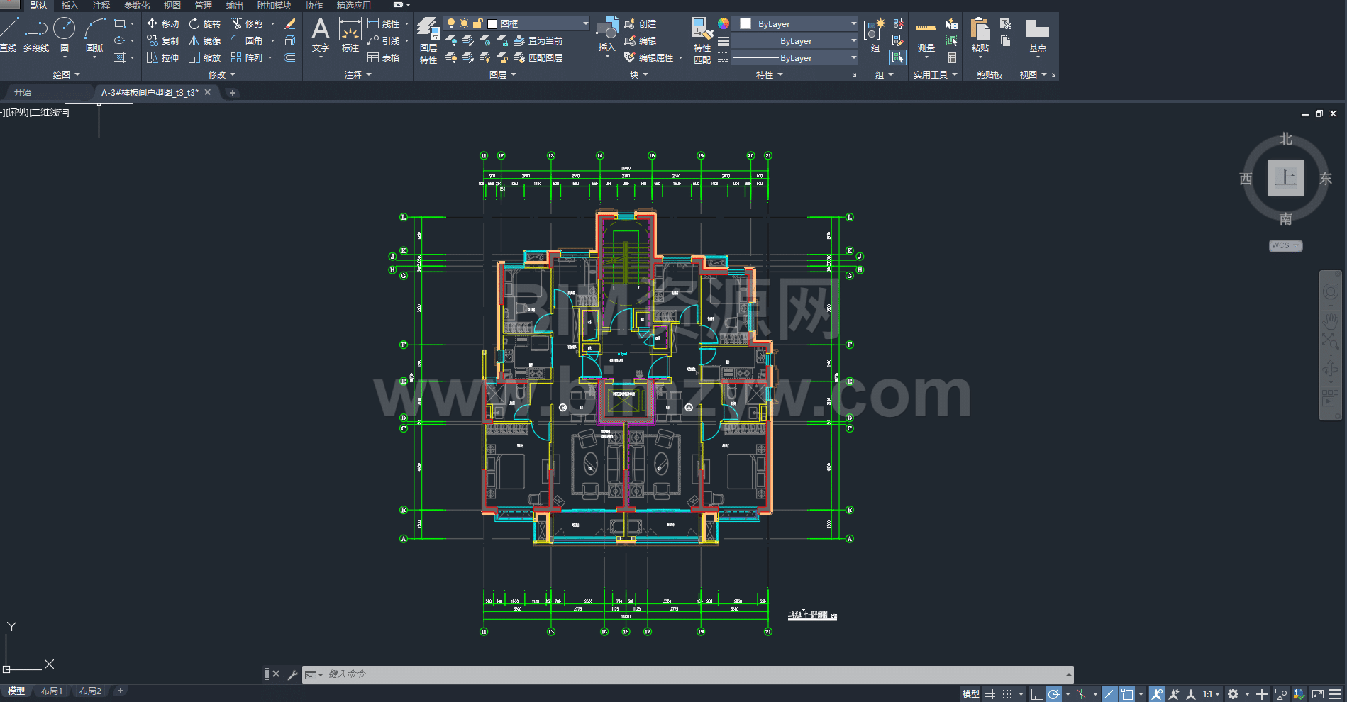Click the WCS coordinate system label
1347x702 pixels.
click(x=1285, y=245)
